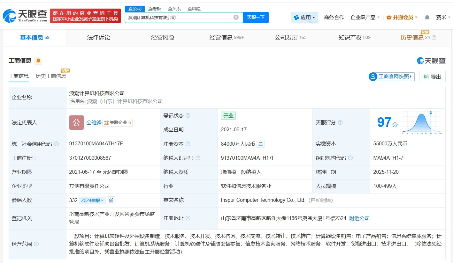Open the 应用 dropdown
453x263 pixels.
pyautogui.click(x=303, y=18)
